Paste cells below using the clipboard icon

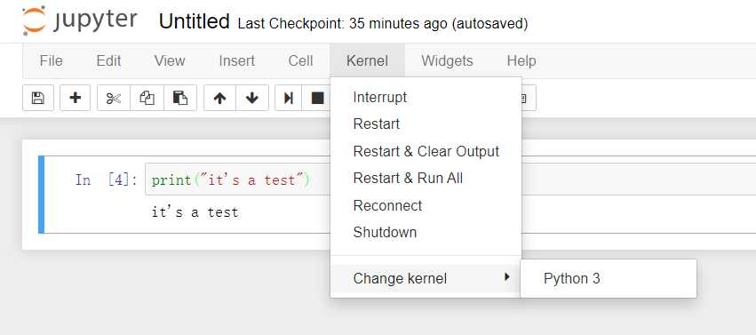180,98
